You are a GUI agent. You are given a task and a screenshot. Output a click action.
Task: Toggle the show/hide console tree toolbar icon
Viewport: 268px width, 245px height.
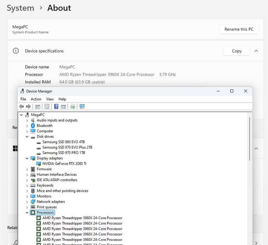point(38,107)
